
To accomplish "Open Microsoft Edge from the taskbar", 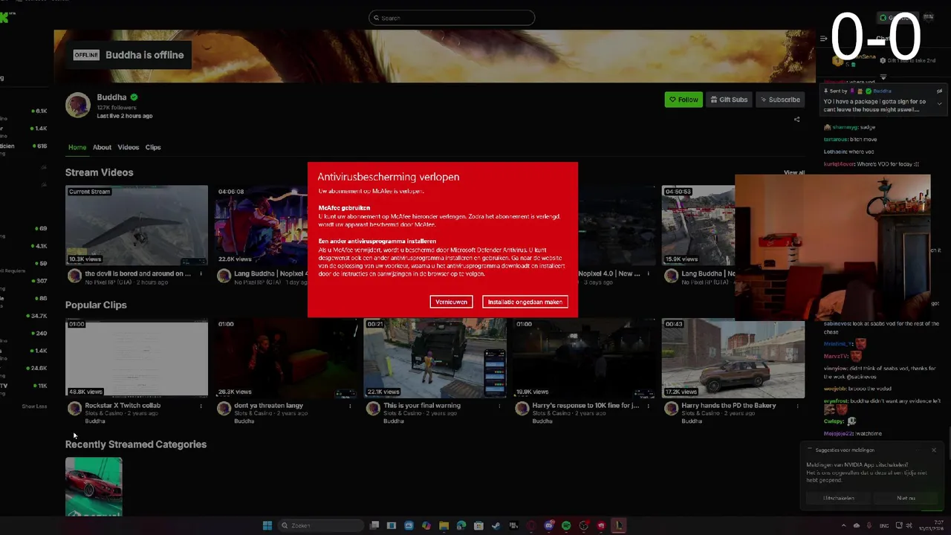I will pyautogui.click(x=461, y=525).
